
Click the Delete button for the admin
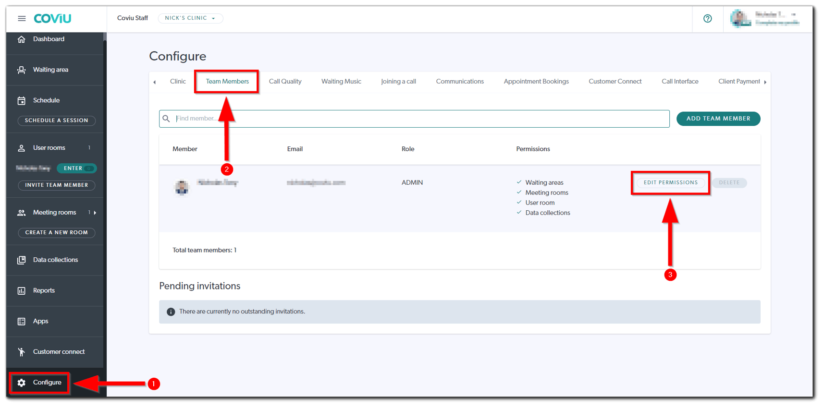click(729, 182)
